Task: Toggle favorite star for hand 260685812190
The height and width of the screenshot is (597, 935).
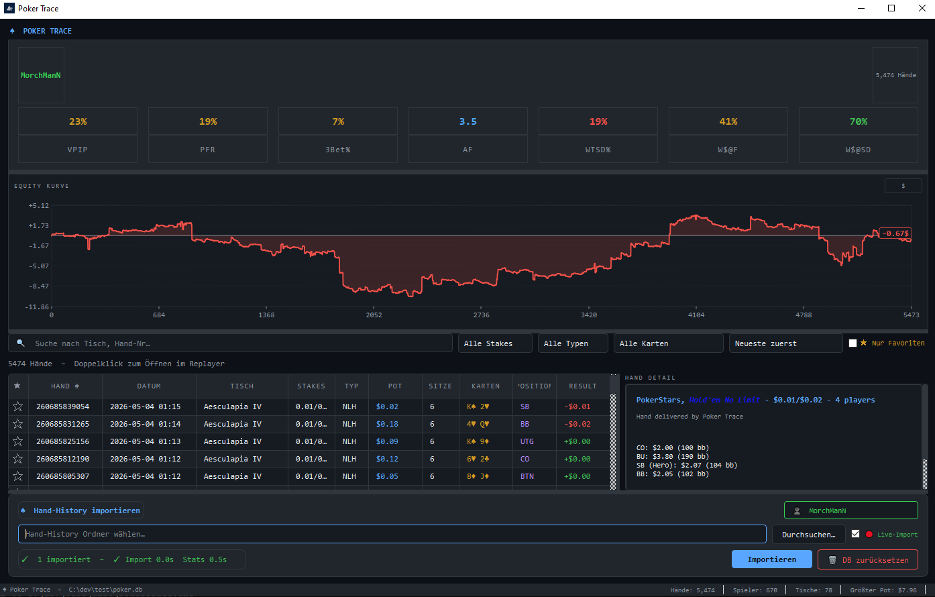Action: [17, 459]
